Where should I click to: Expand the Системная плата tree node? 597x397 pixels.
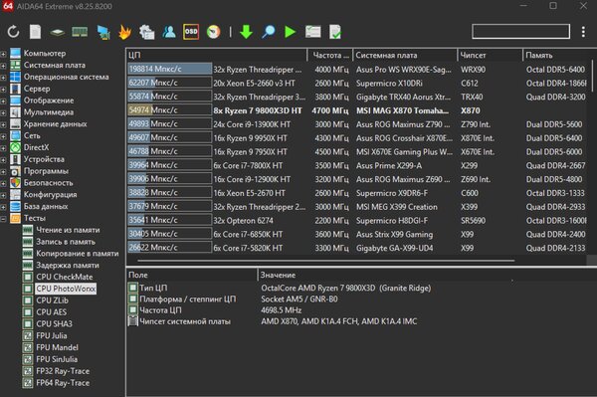click(x=3, y=66)
